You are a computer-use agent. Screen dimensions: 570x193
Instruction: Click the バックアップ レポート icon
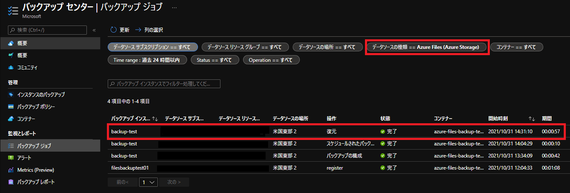tap(11, 182)
